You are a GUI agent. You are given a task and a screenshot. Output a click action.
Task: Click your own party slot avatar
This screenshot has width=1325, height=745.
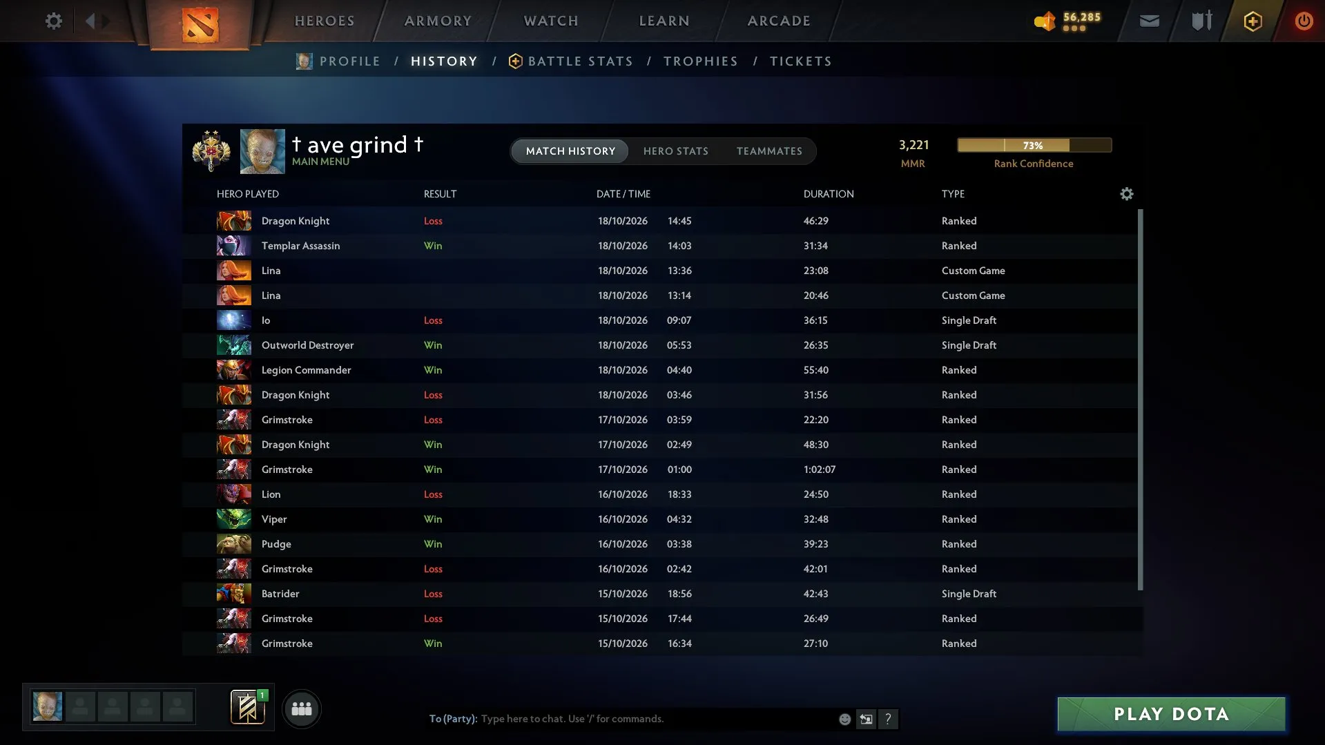pos(48,706)
